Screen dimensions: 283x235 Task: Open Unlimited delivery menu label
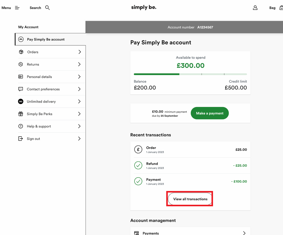(41, 102)
